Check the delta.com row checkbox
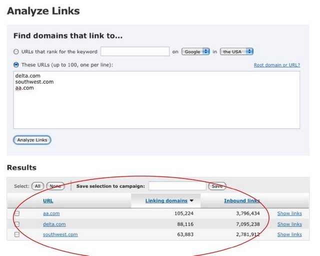Image resolution: width=320 pixels, height=256 pixels. point(17,224)
